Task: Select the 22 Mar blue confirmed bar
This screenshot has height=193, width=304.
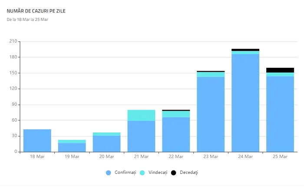Action: pos(176,134)
